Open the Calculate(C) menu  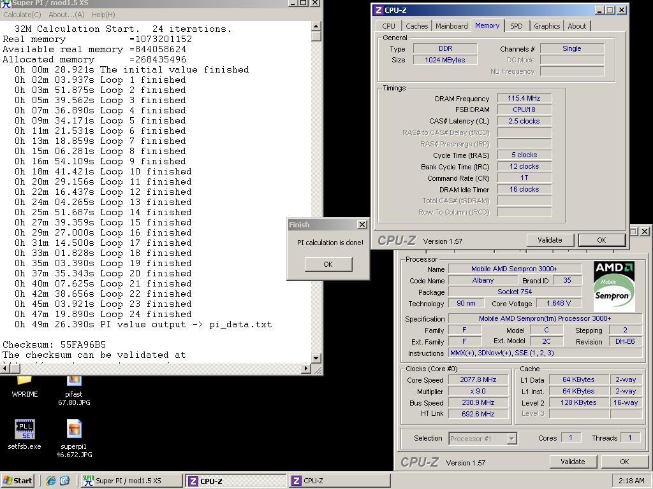(22, 15)
